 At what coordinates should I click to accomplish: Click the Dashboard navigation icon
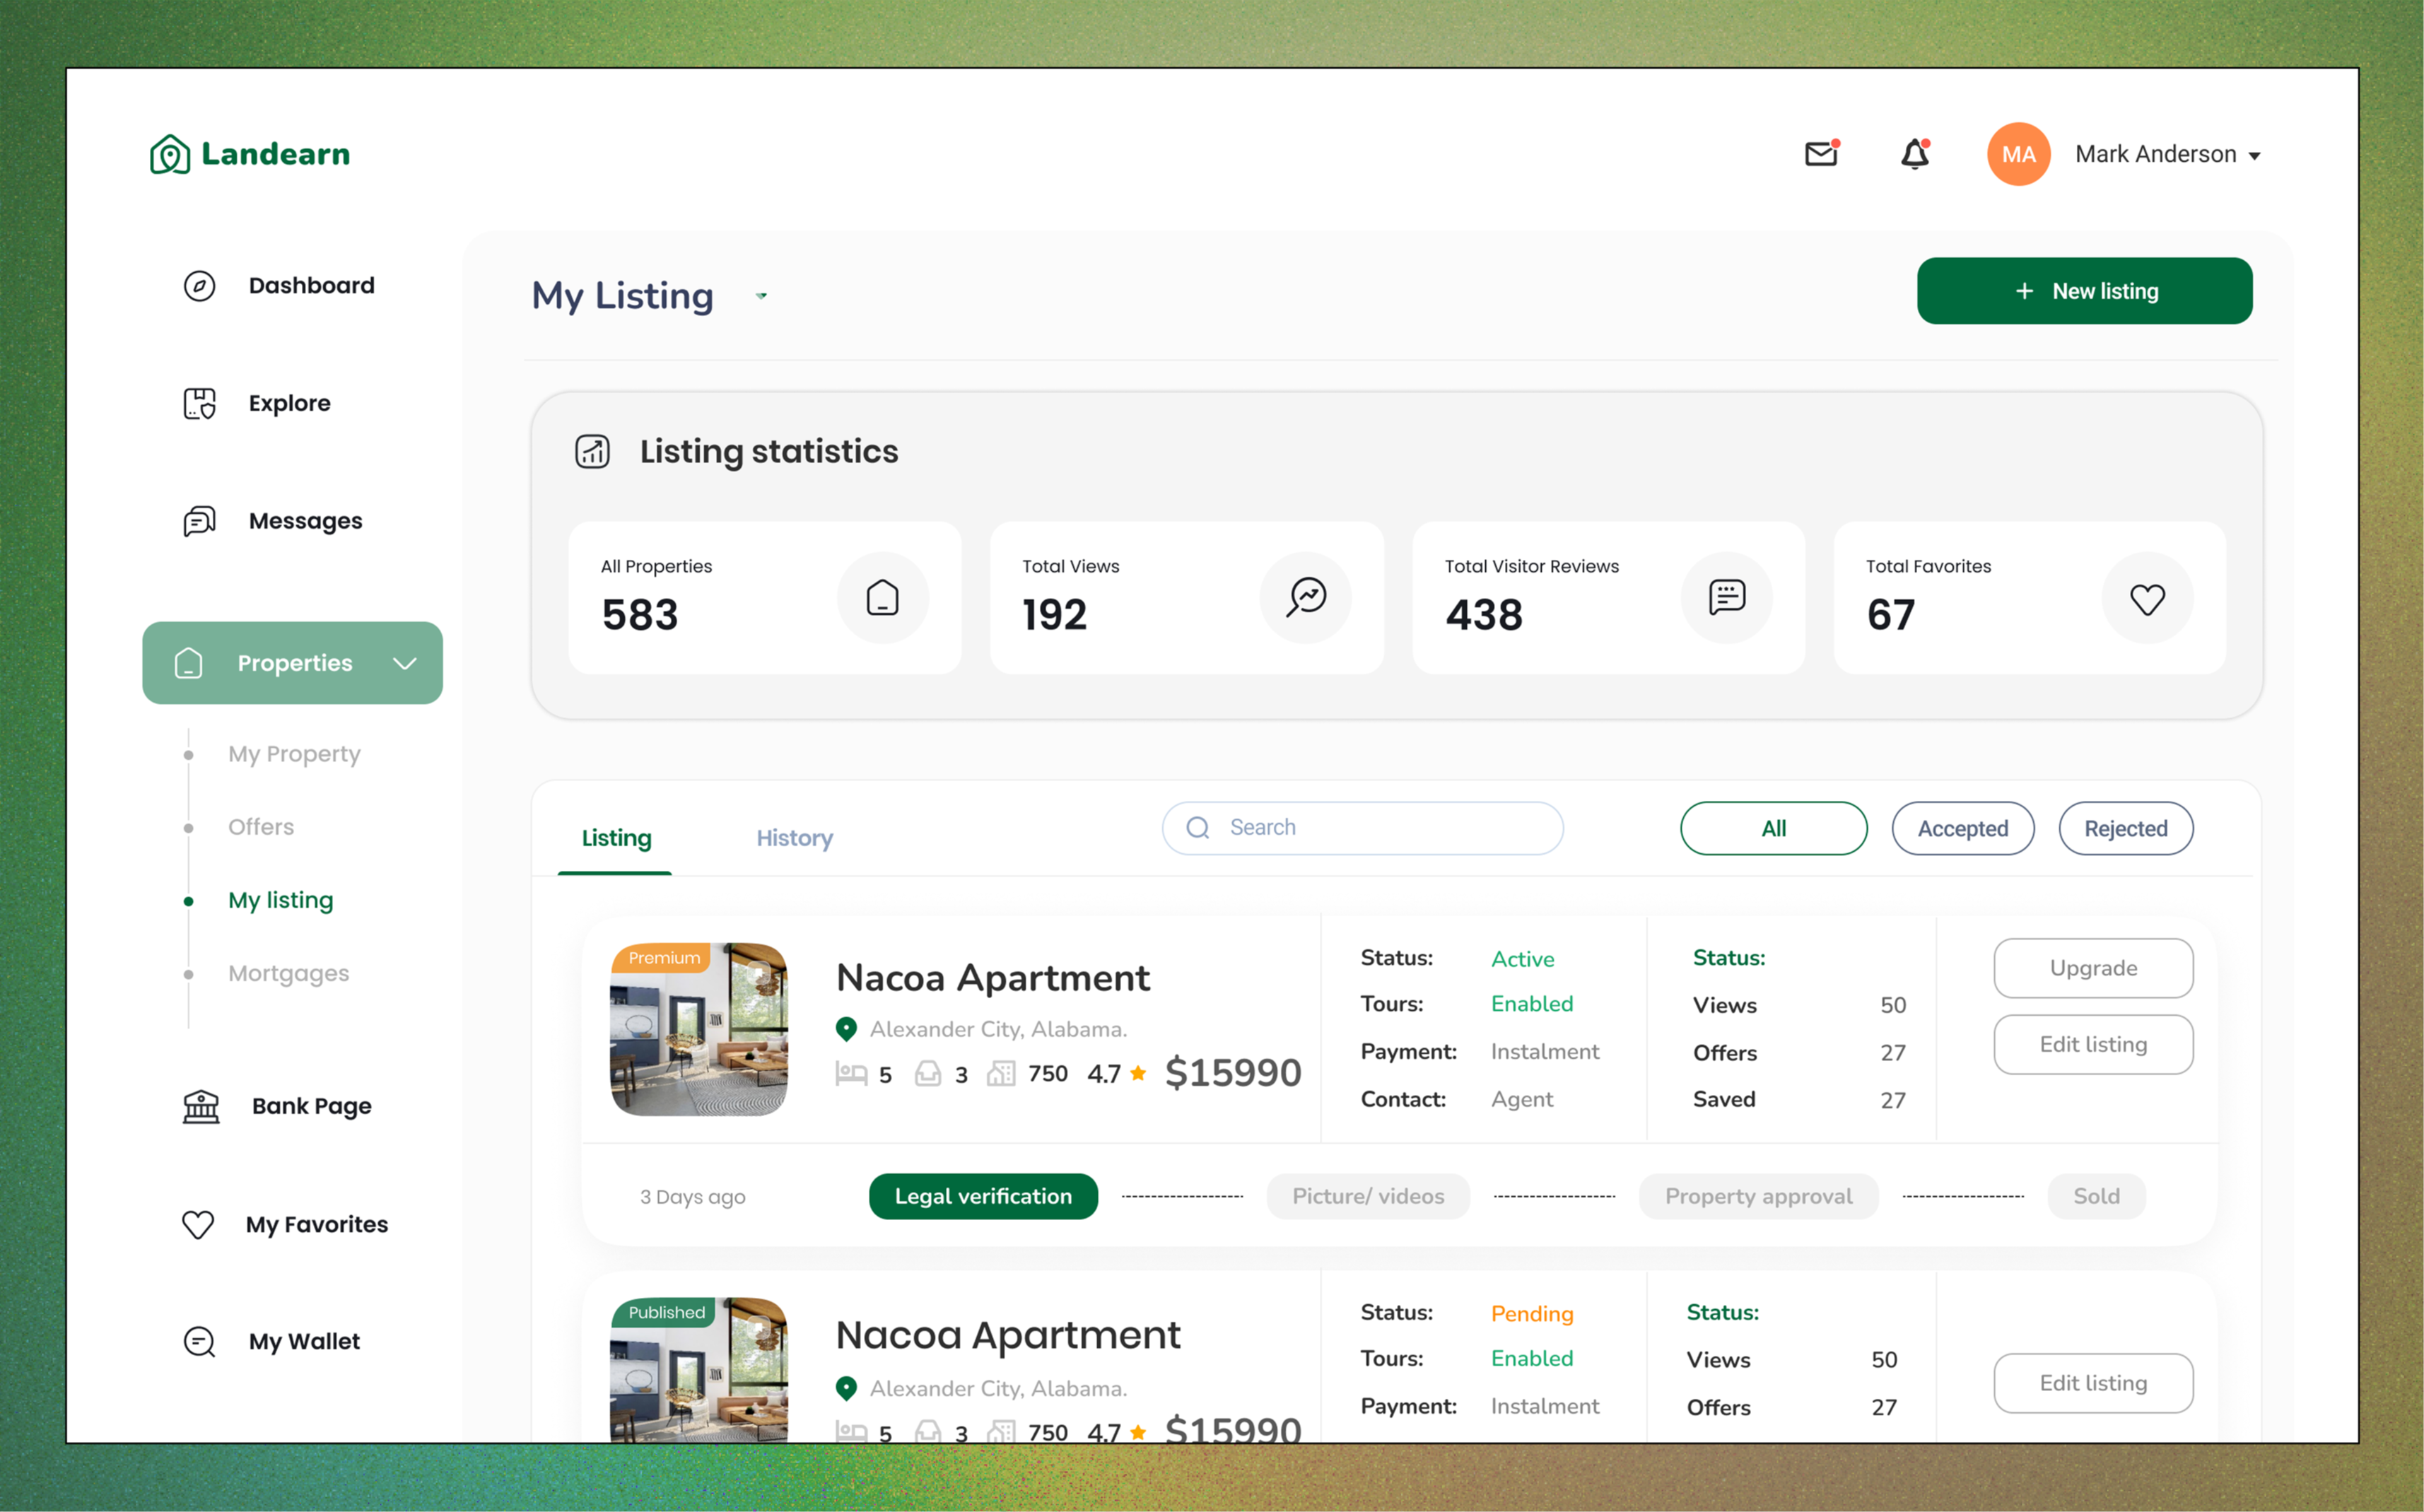coord(197,284)
